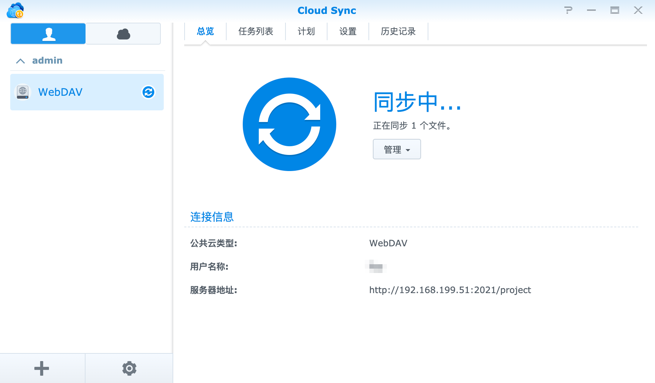Click the syncing status icon beside WebDAV
This screenshot has height=383, width=655.
148,92
